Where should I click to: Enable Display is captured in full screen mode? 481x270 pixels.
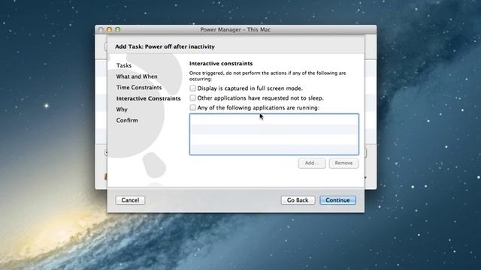(192, 88)
